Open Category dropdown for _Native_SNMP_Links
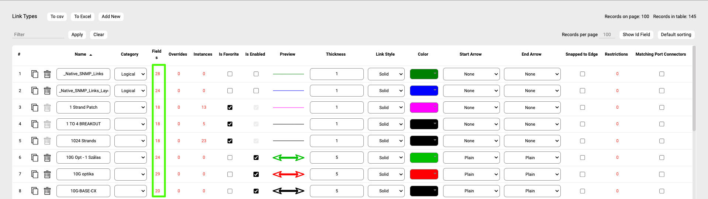The width and height of the screenshot is (708, 199). [x=130, y=74]
